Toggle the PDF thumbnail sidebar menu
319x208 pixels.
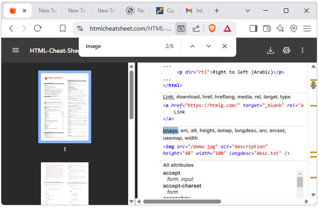(x=16, y=50)
